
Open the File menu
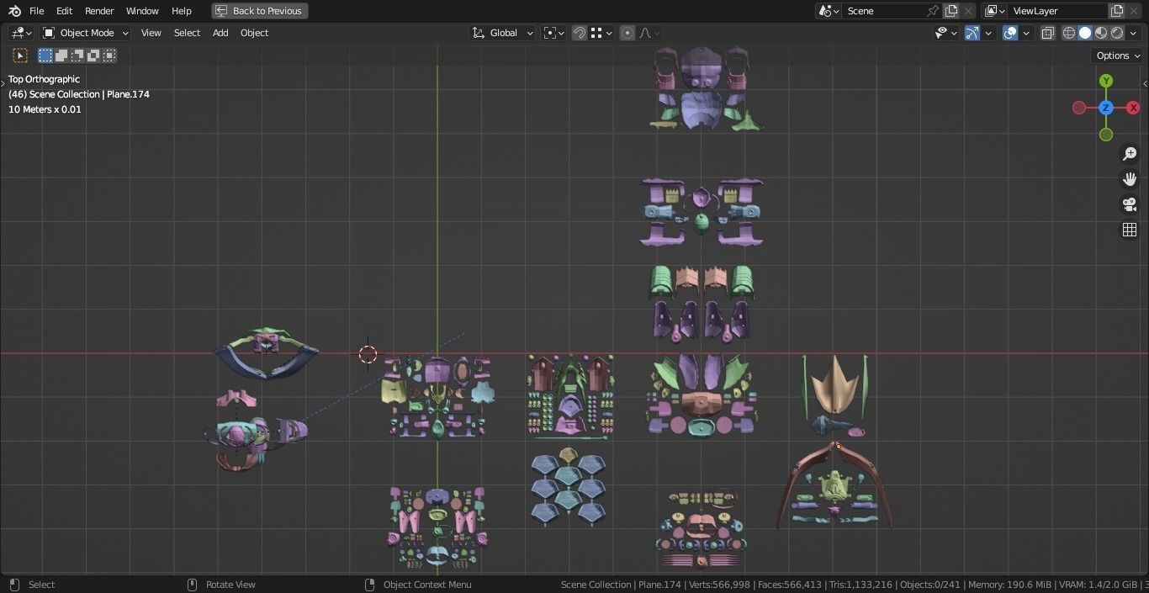pyautogui.click(x=37, y=11)
